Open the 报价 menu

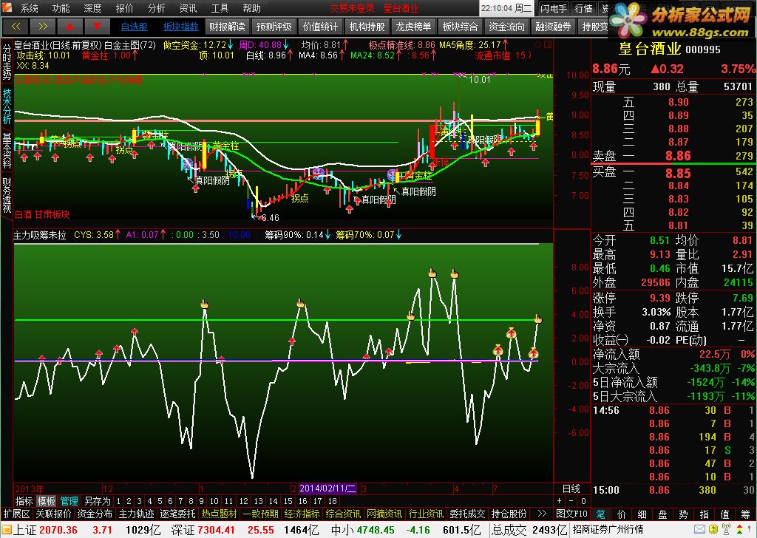coord(124,8)
